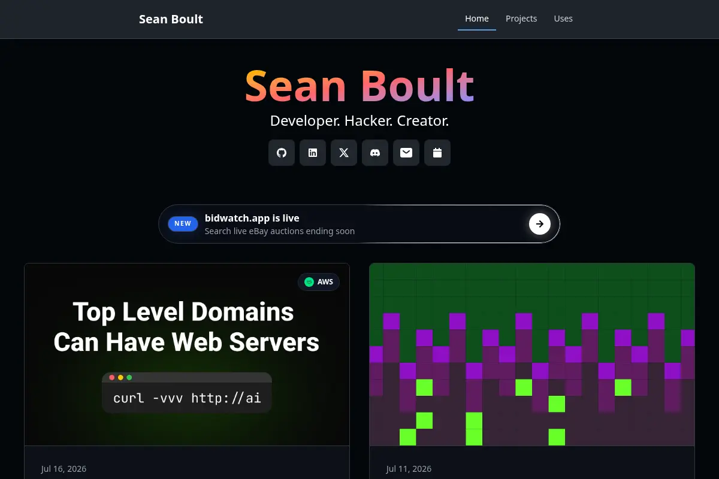Viewport: 719px width, 479px height.
Task: Click 'Search live eBay auctions ending soon' text
Action: (x=280, y=231)
